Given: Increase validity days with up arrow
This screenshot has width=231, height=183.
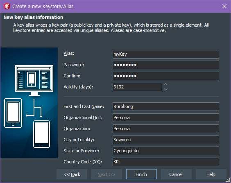Looking at the screenshot, I should click(x=165, y=84).
